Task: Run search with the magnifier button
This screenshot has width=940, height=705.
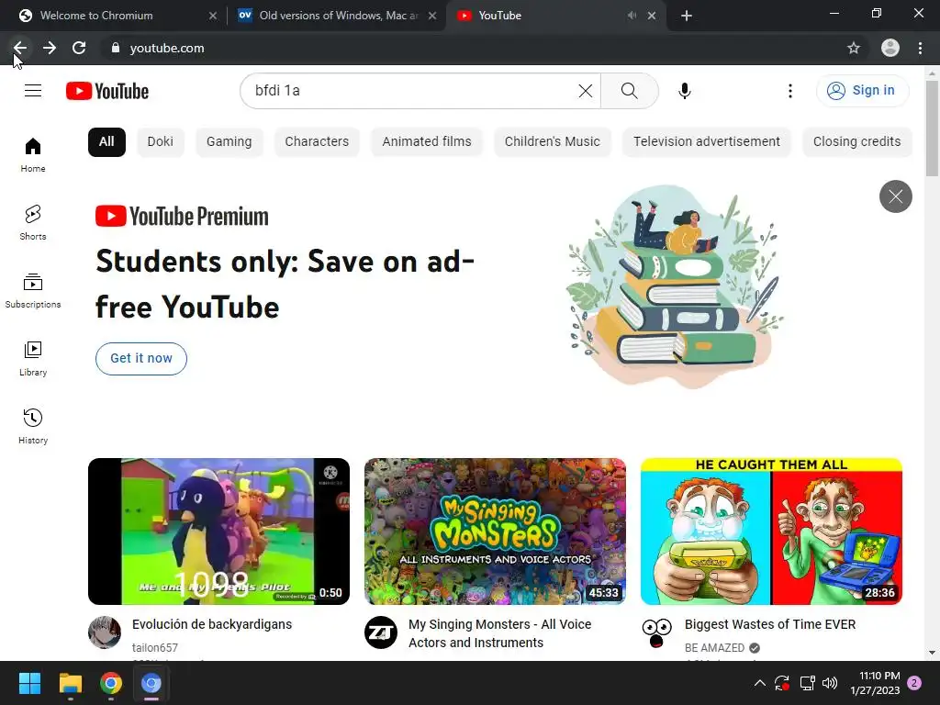Action: point(630,91)
